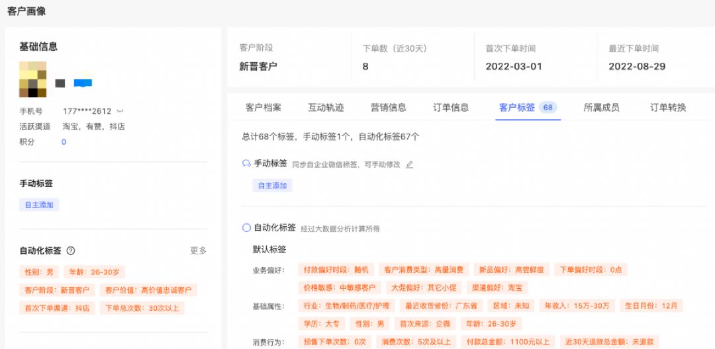Click the 性别：男 tag in left panel
Image resolution: width=715 pixels, height=349 pixels.
[x=39, y=272]
